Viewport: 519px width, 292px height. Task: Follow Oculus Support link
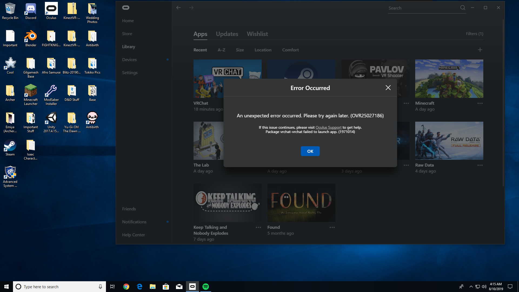[x=328, y=127]
